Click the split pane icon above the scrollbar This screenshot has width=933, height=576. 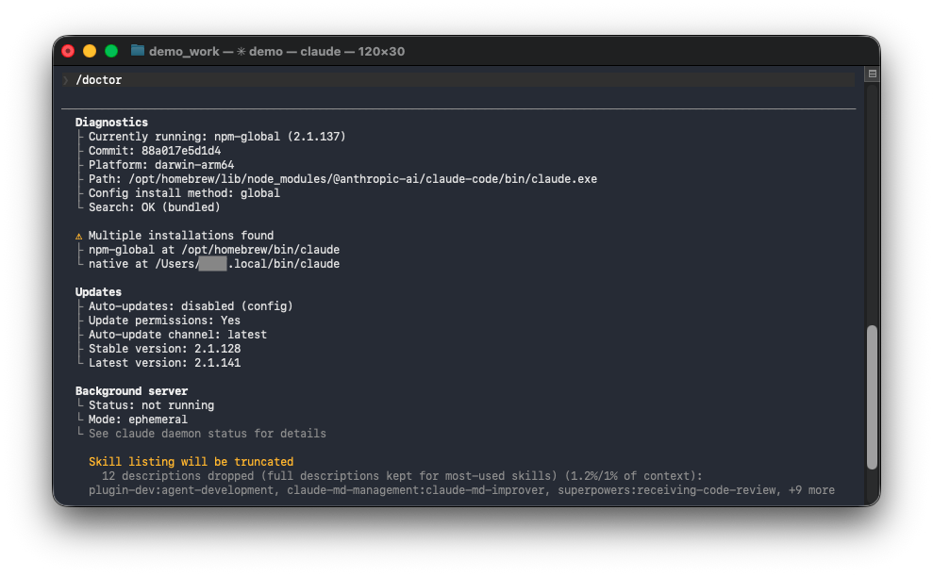[873, 74]
